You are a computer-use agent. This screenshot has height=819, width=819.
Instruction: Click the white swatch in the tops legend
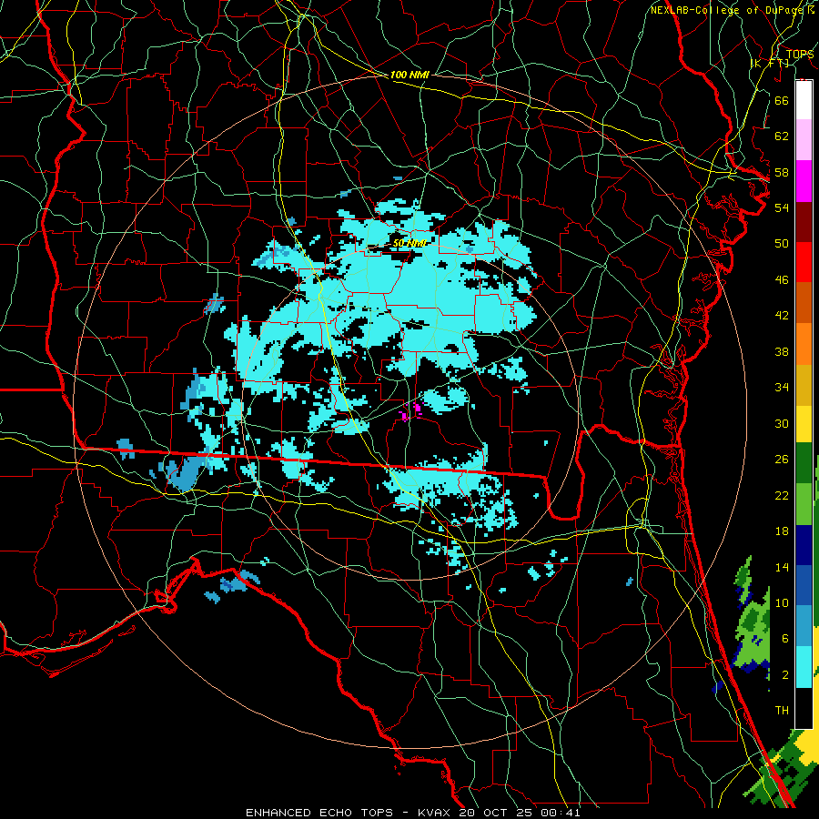[804, 100]
